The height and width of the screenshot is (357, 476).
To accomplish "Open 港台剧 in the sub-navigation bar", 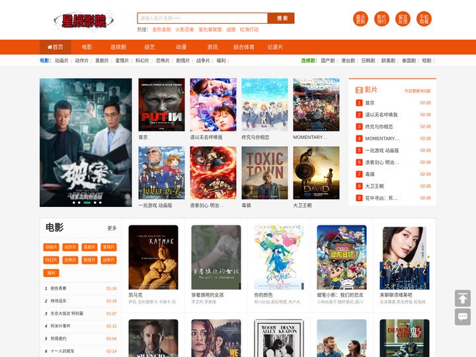I will click(348, 61).
